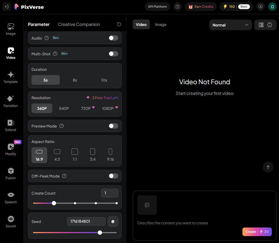Screen dimensions: 279x243
Task: Reset parameters with the refresh icon
Action: 119,24
